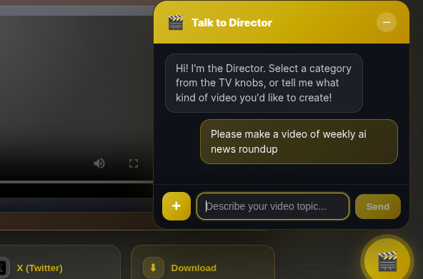
Task: Click the Download button
Action: coord(203,262)
